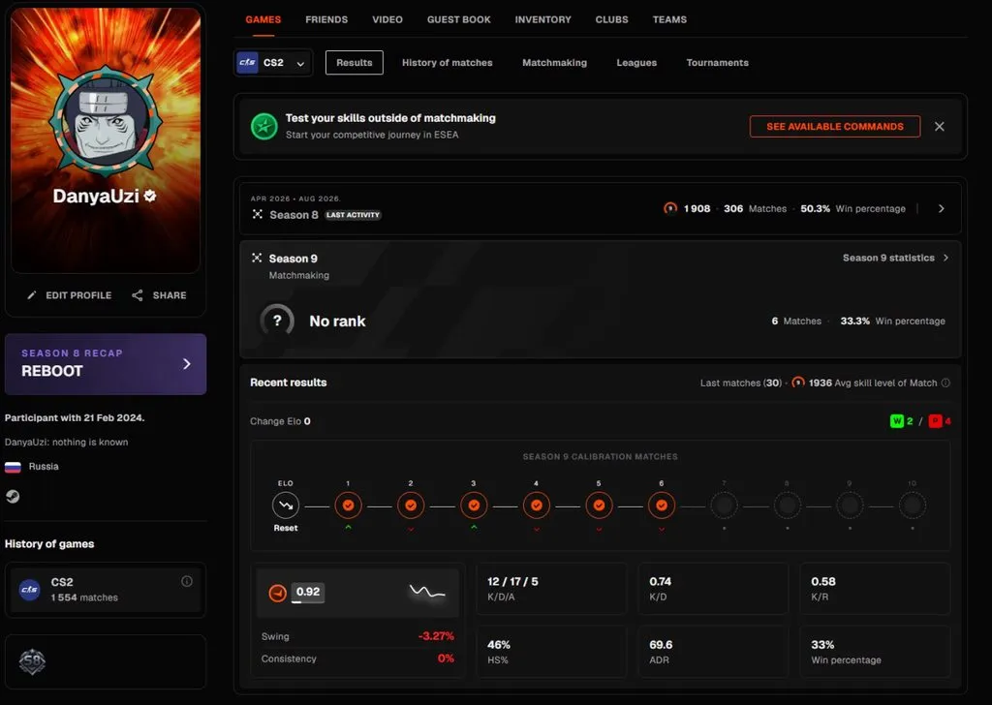The width and height of the screenshot is (992, 705).
Task: Open the History of matches tab
Action: click(x=448, y=63)
